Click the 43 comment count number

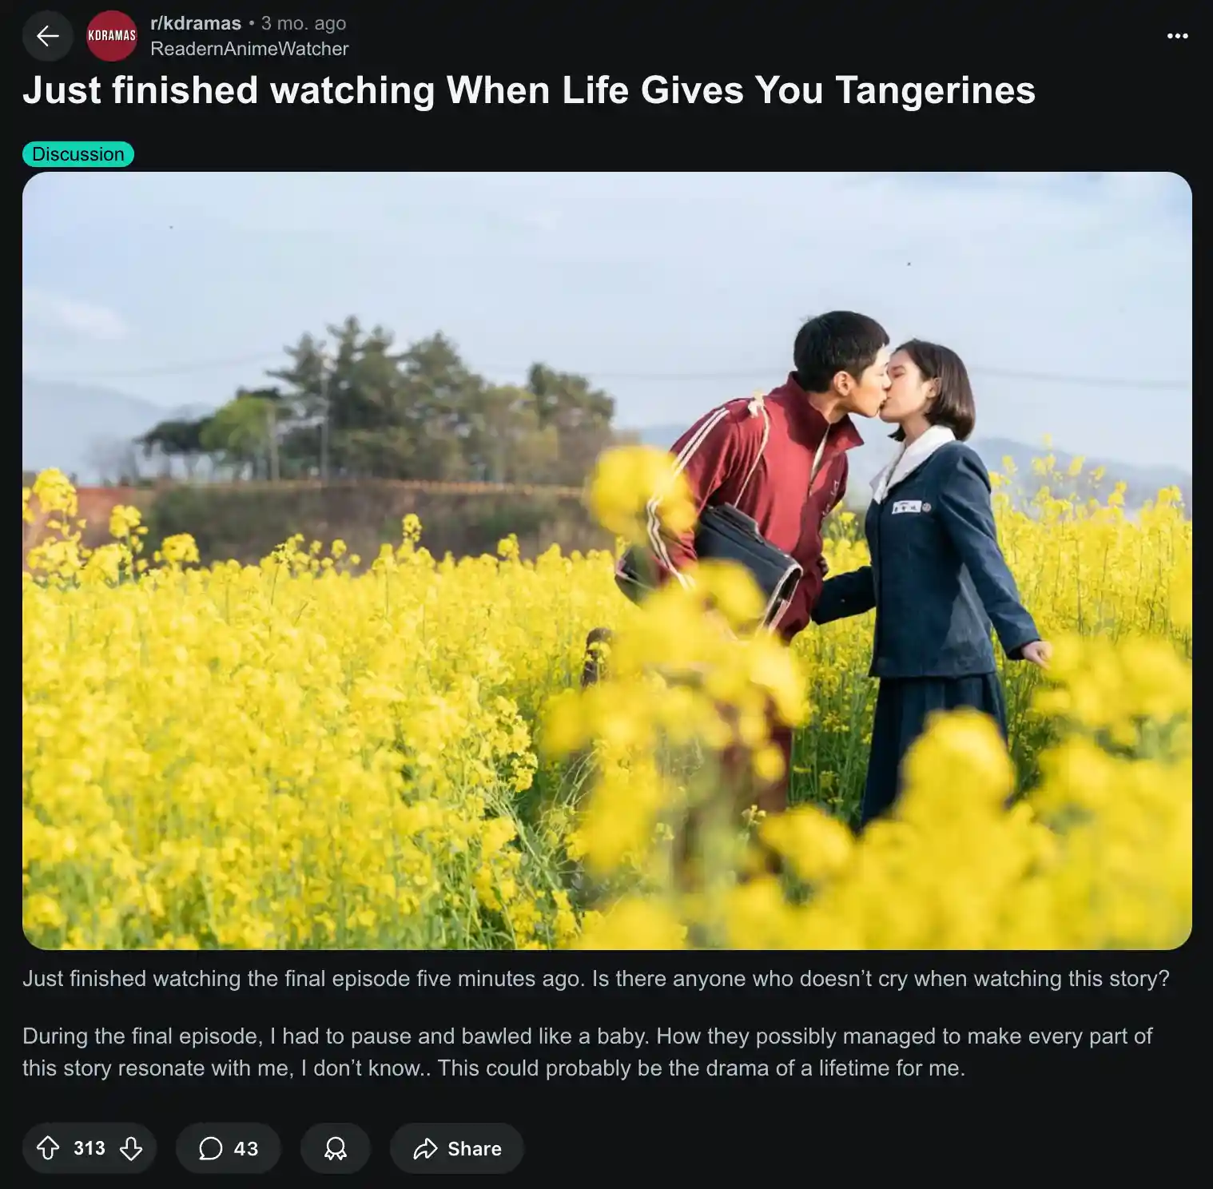click(246, 1148)
